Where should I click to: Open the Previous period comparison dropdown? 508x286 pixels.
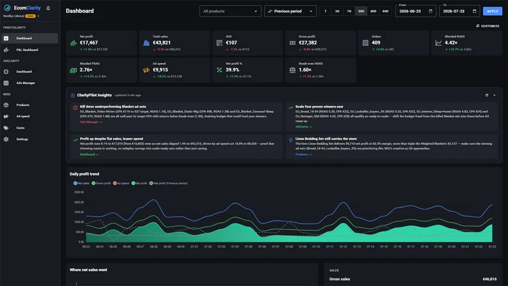point(290,11)
